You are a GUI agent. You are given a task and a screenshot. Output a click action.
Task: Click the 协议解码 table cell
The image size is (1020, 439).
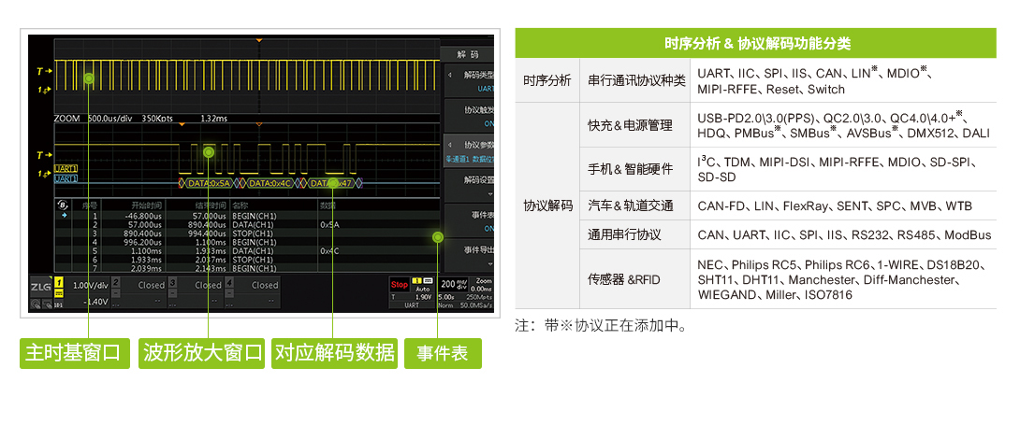[547, 205]
